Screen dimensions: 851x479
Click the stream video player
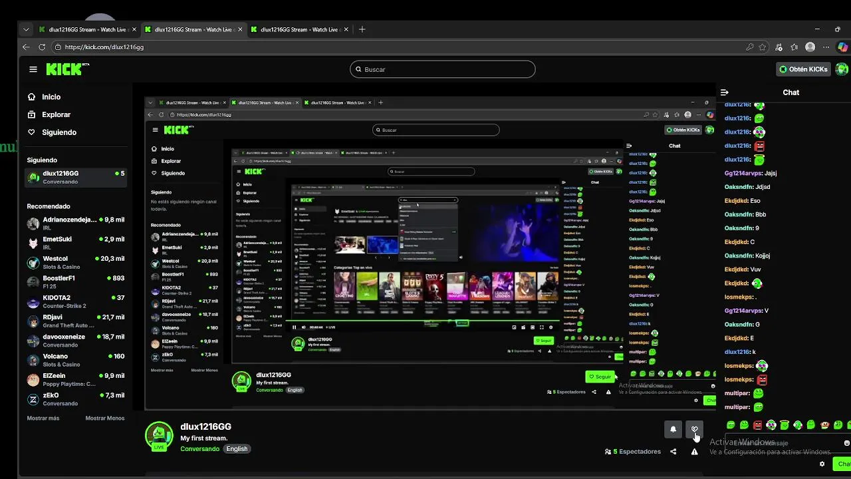click(430, 253)
